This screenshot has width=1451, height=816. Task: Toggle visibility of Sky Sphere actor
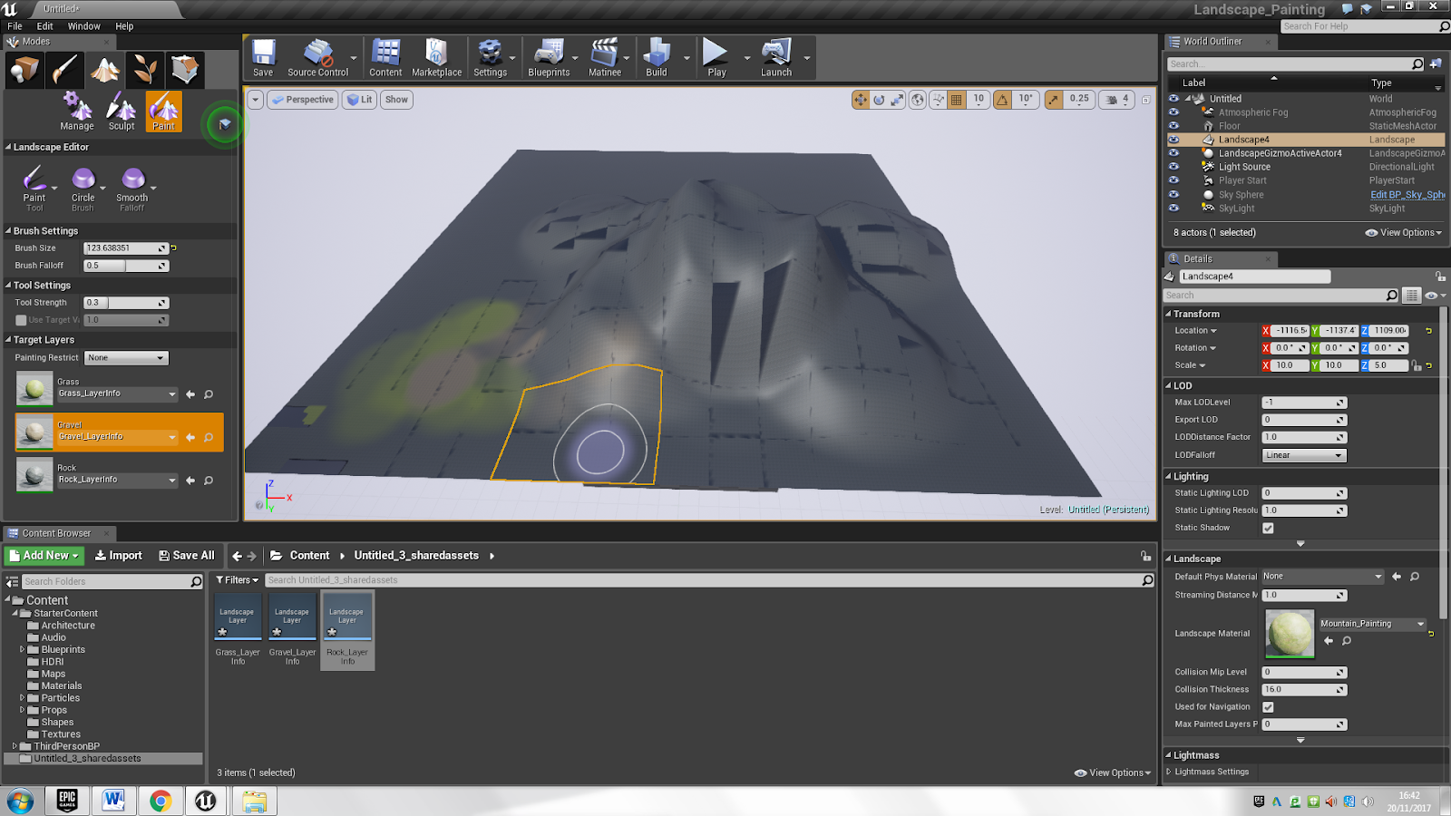pos(1173,195)
